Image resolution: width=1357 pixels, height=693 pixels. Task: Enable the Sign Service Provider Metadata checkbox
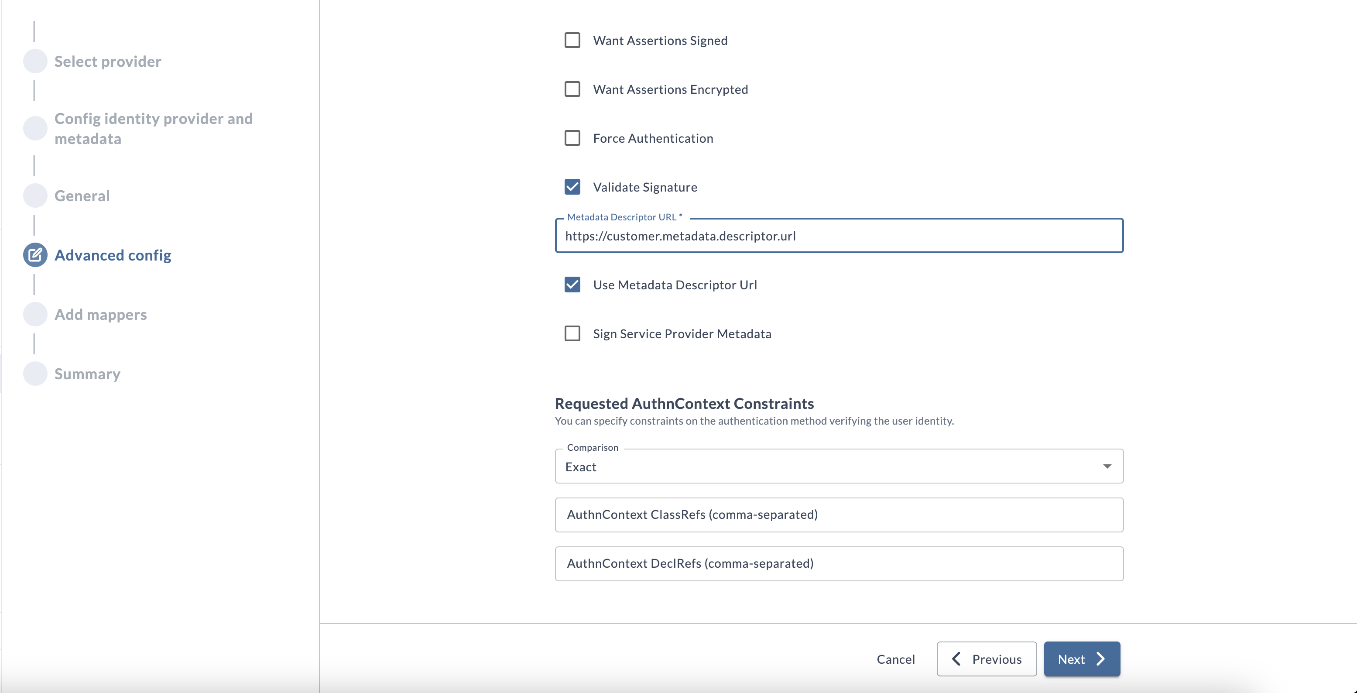[573, 333]
